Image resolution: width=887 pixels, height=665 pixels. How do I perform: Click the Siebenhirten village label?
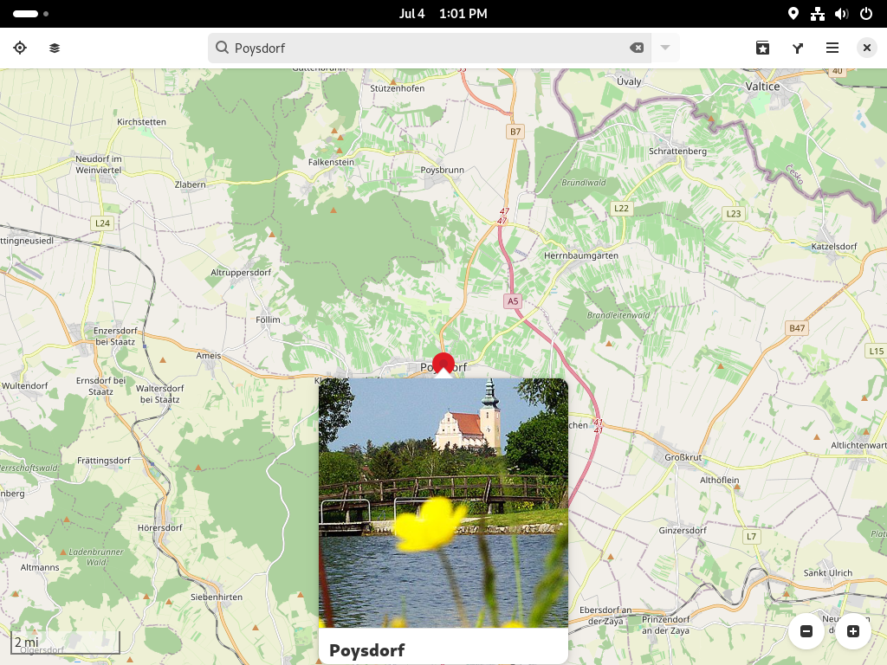[x=216, y=597]
